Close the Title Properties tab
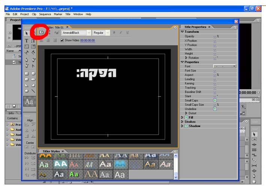This screenshot has width=266, height=192. pyautogui.click(x=209, y=27)
